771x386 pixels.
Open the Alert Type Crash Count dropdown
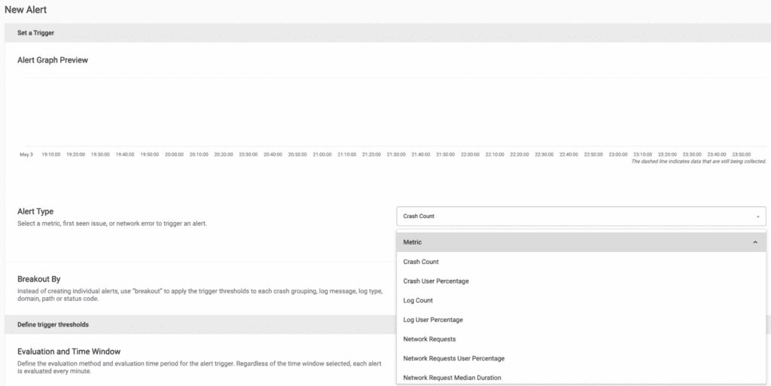click(581, 216)
